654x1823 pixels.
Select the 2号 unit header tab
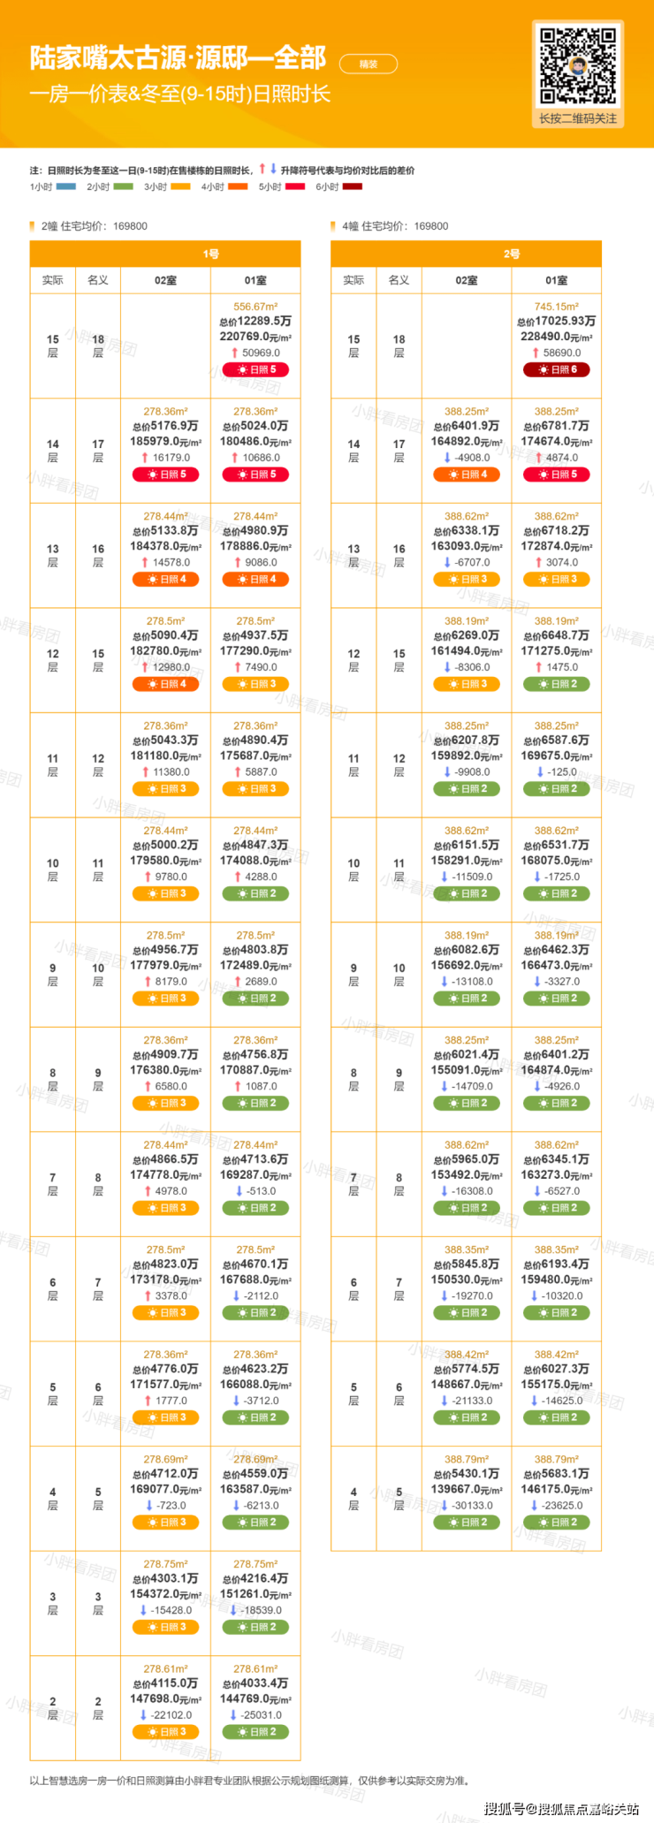[x=512, y=254]
